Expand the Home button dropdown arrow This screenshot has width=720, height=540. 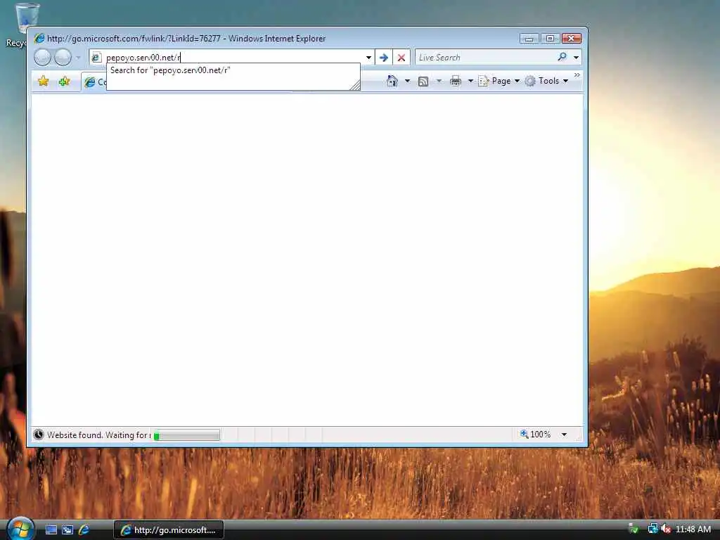[x=407, y=82]
